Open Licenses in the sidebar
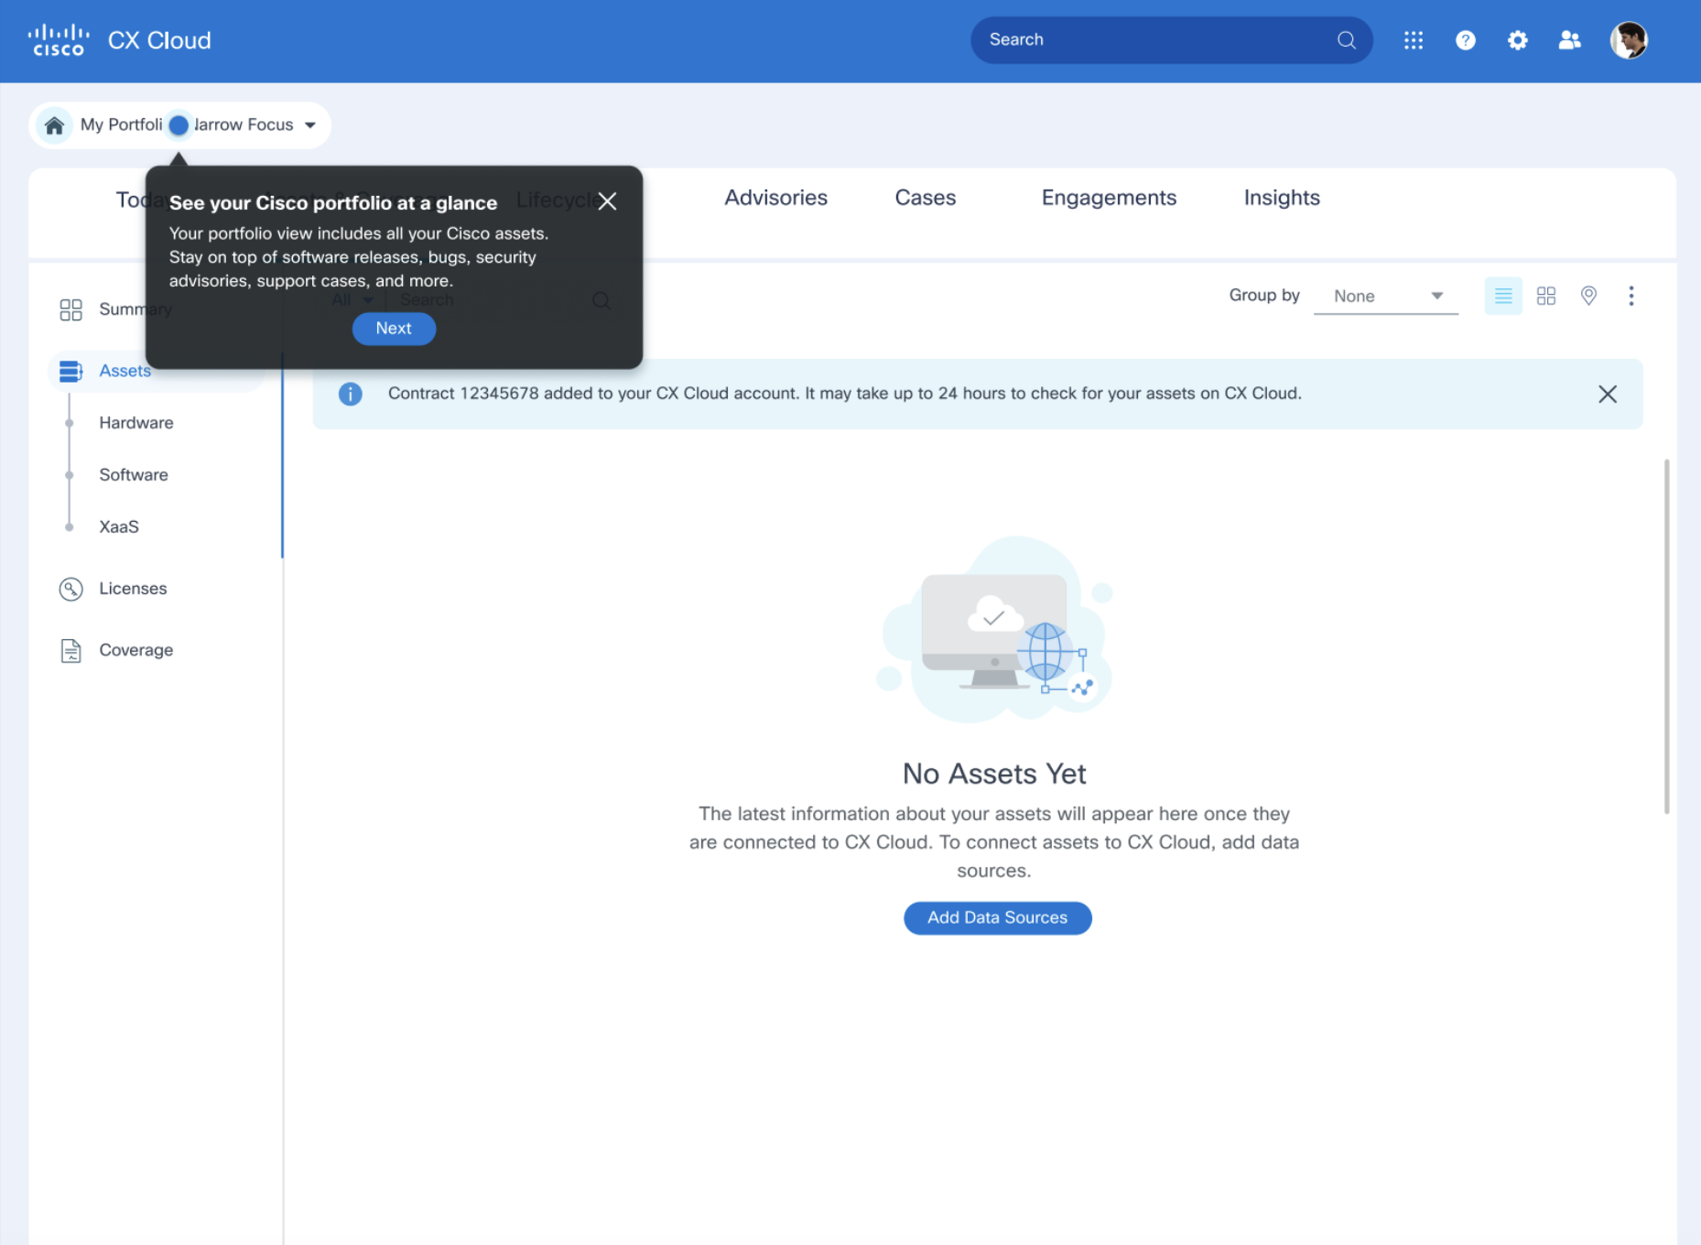 [x=133, y=589]
